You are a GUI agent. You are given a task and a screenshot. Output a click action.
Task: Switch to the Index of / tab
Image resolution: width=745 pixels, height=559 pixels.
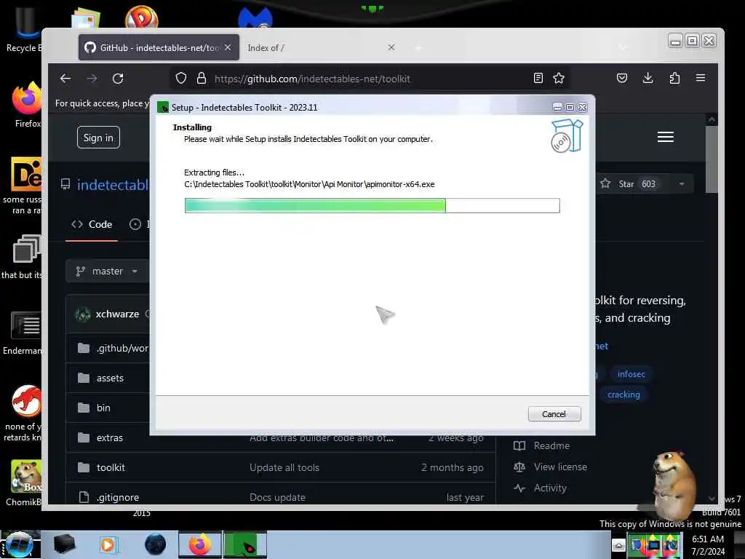[x=319, y=47]
